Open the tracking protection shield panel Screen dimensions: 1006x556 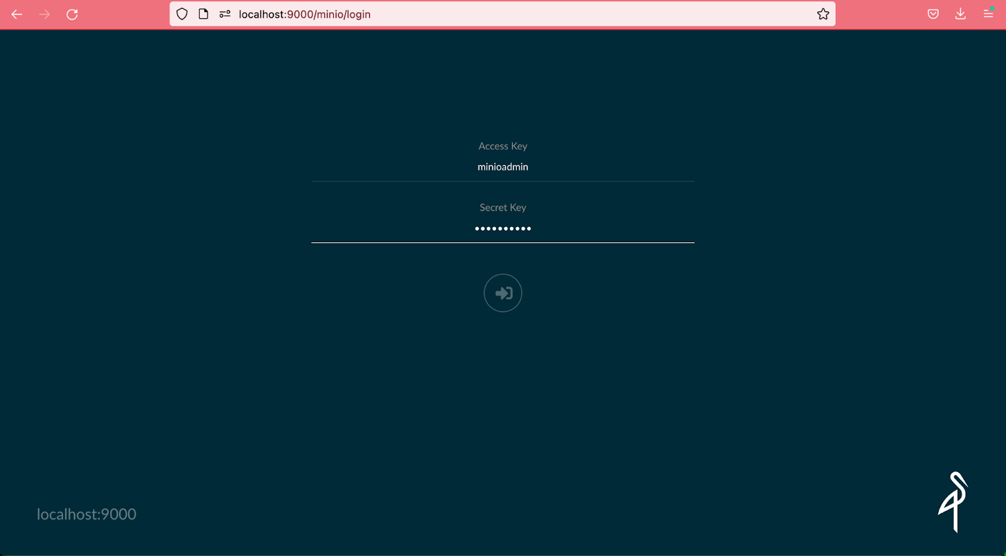click(182, 14)
